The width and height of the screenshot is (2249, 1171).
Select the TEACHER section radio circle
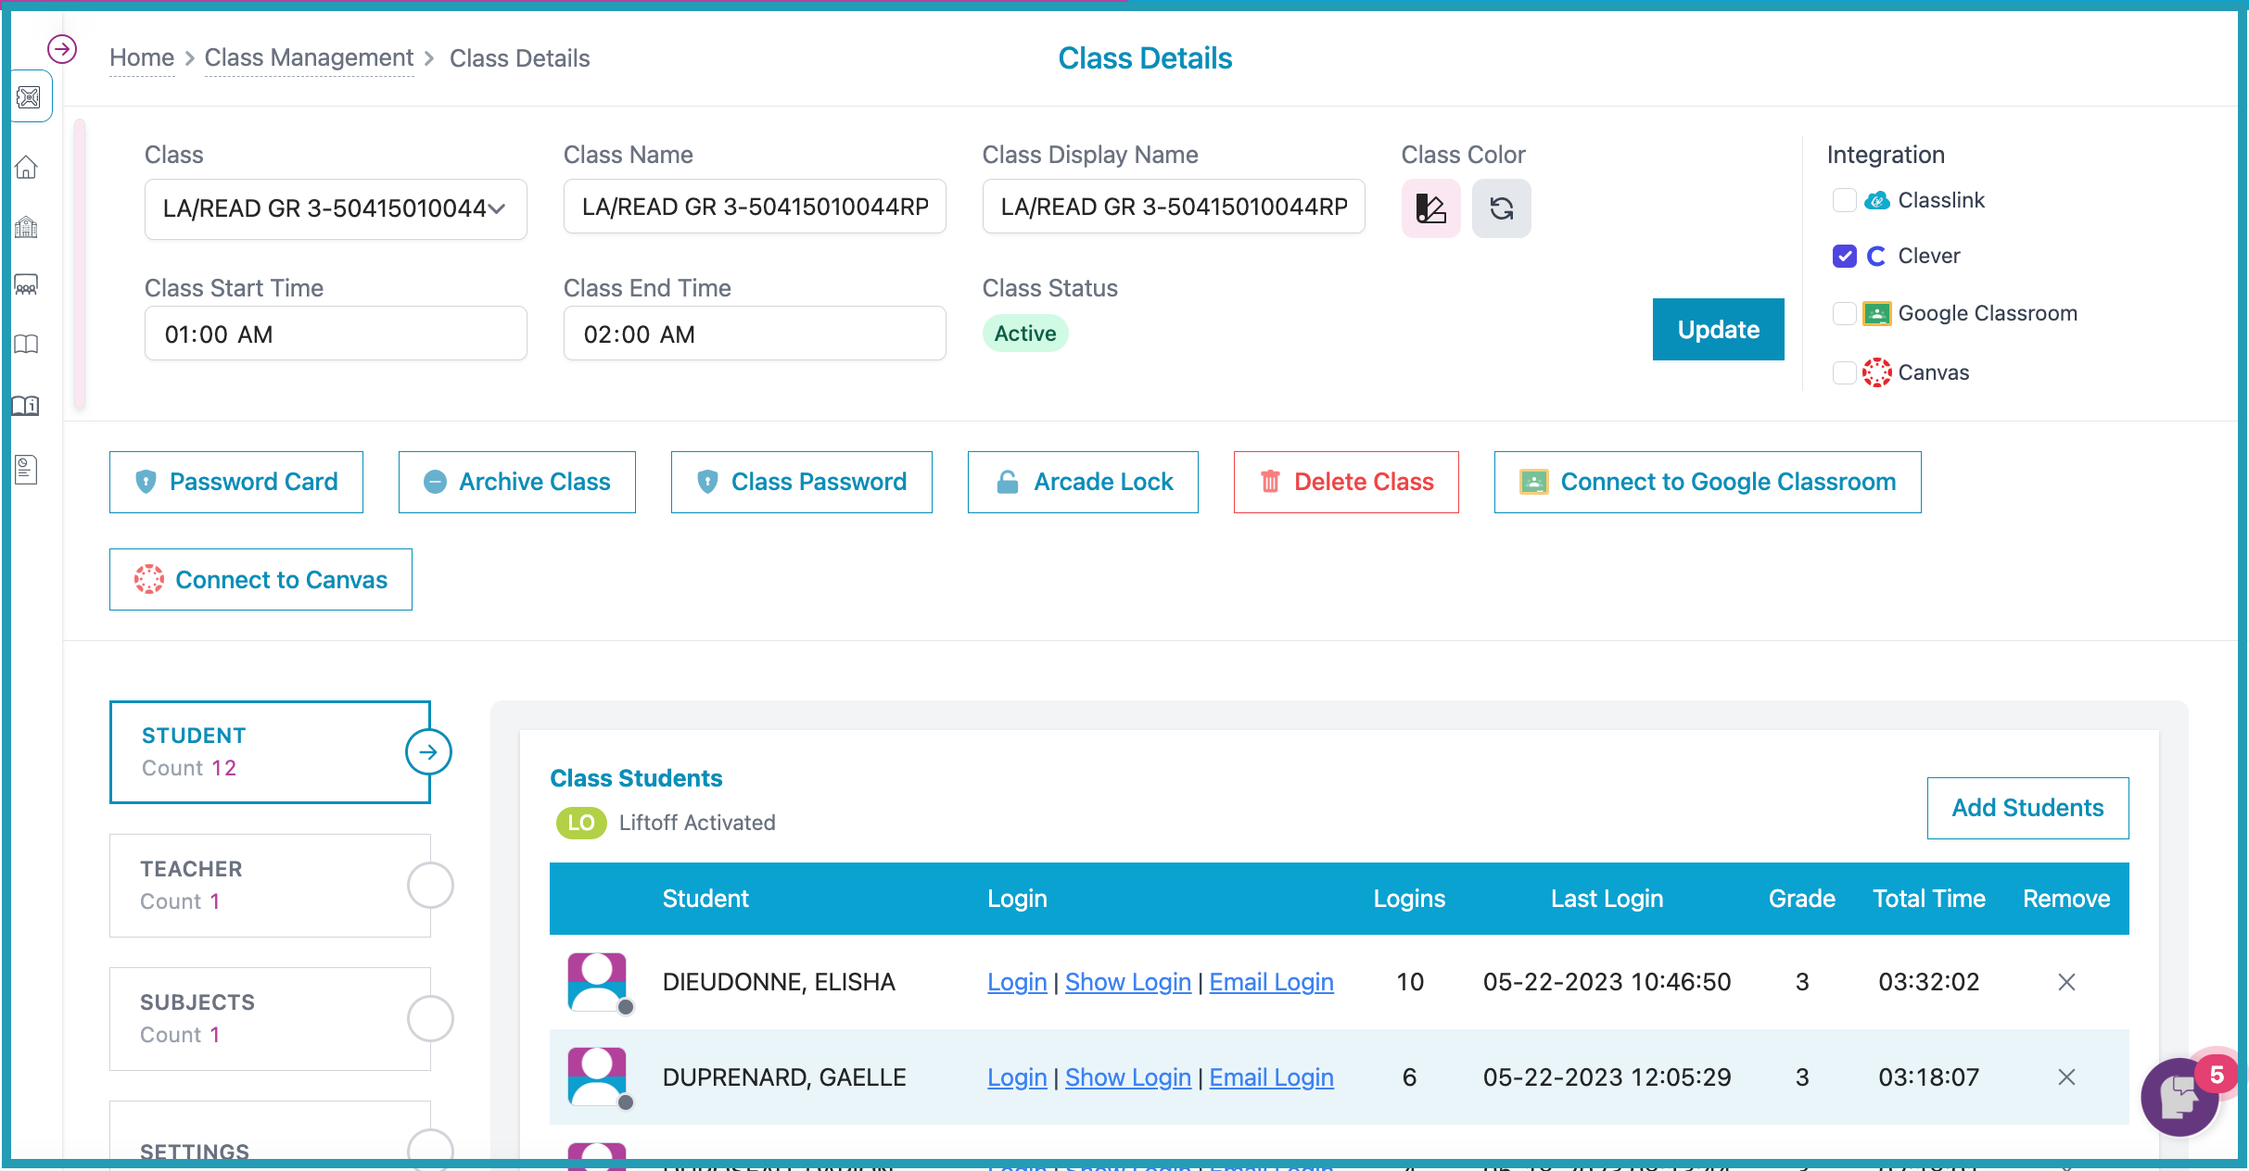point(430,886)
